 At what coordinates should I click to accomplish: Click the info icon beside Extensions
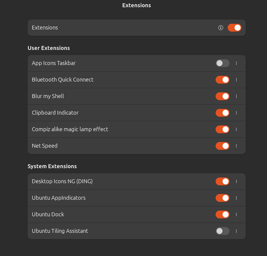coord(220,28)
